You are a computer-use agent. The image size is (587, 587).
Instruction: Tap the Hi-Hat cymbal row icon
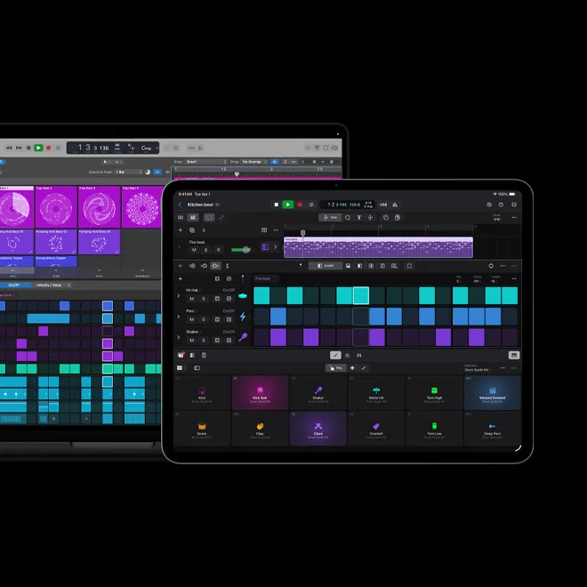point(243,296)
